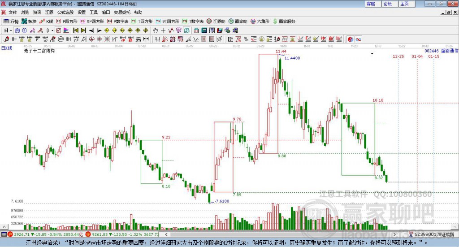Jump to last bar with skip-forward arrow
Screen dimensions: 459x247
tap(83, 30)
